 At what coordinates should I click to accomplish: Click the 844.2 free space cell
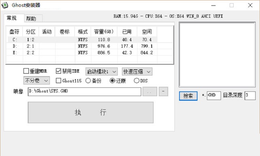[x=147, y=53]
